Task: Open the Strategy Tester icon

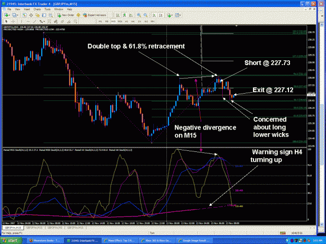Action: click(51, 15)
